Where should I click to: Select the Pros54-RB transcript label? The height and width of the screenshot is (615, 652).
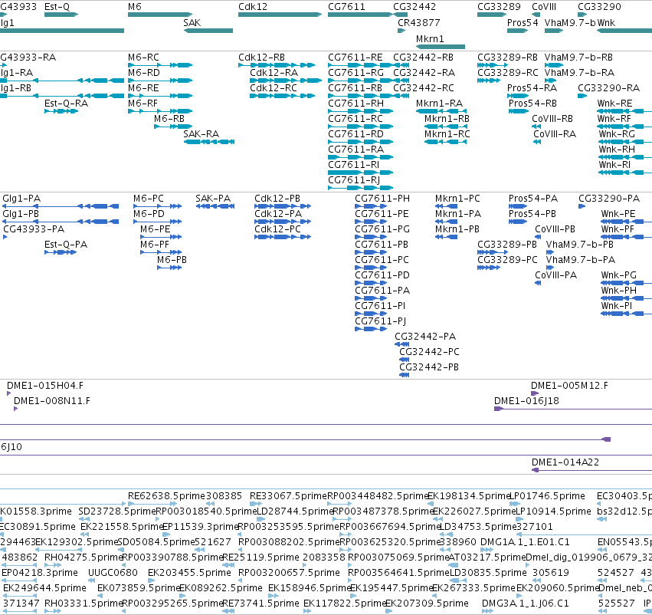(x=532, y=104)
